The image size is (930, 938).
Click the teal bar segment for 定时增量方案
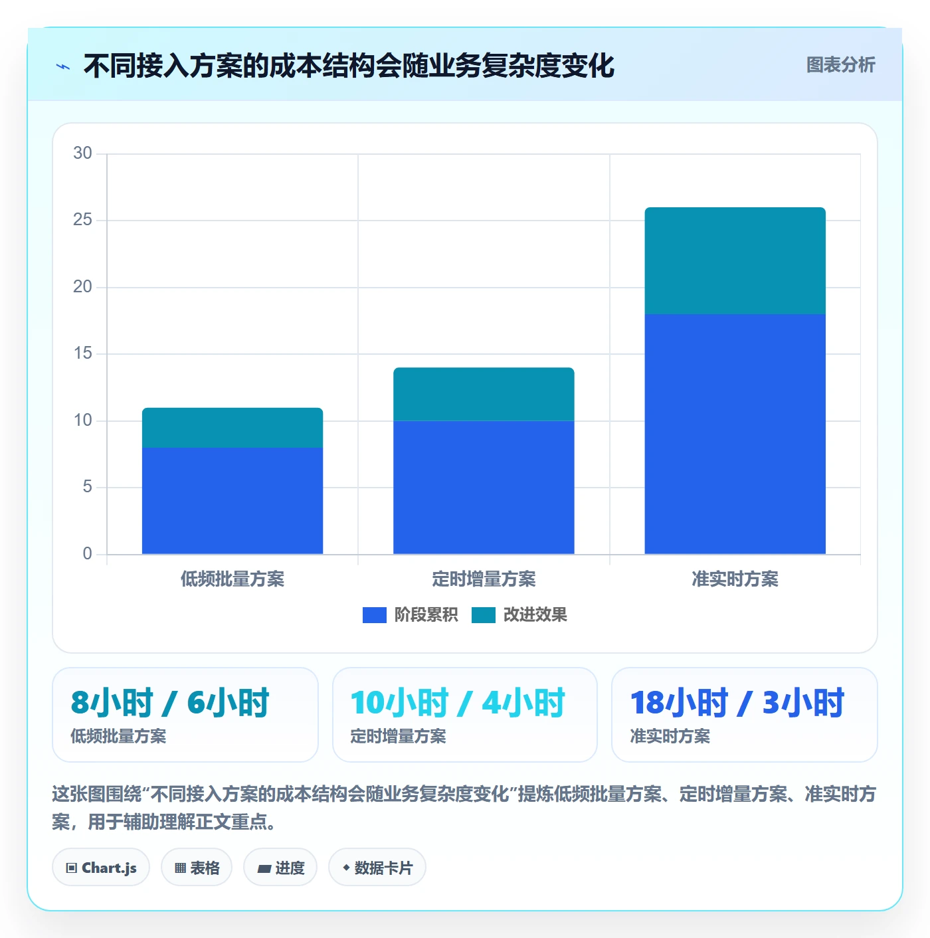[484, 395]
